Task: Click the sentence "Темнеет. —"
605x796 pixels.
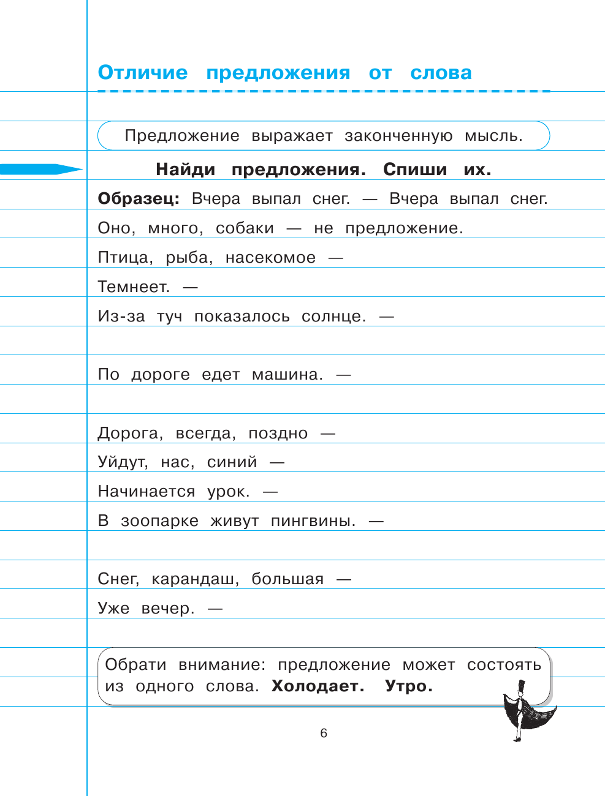Action: (148, 287)
